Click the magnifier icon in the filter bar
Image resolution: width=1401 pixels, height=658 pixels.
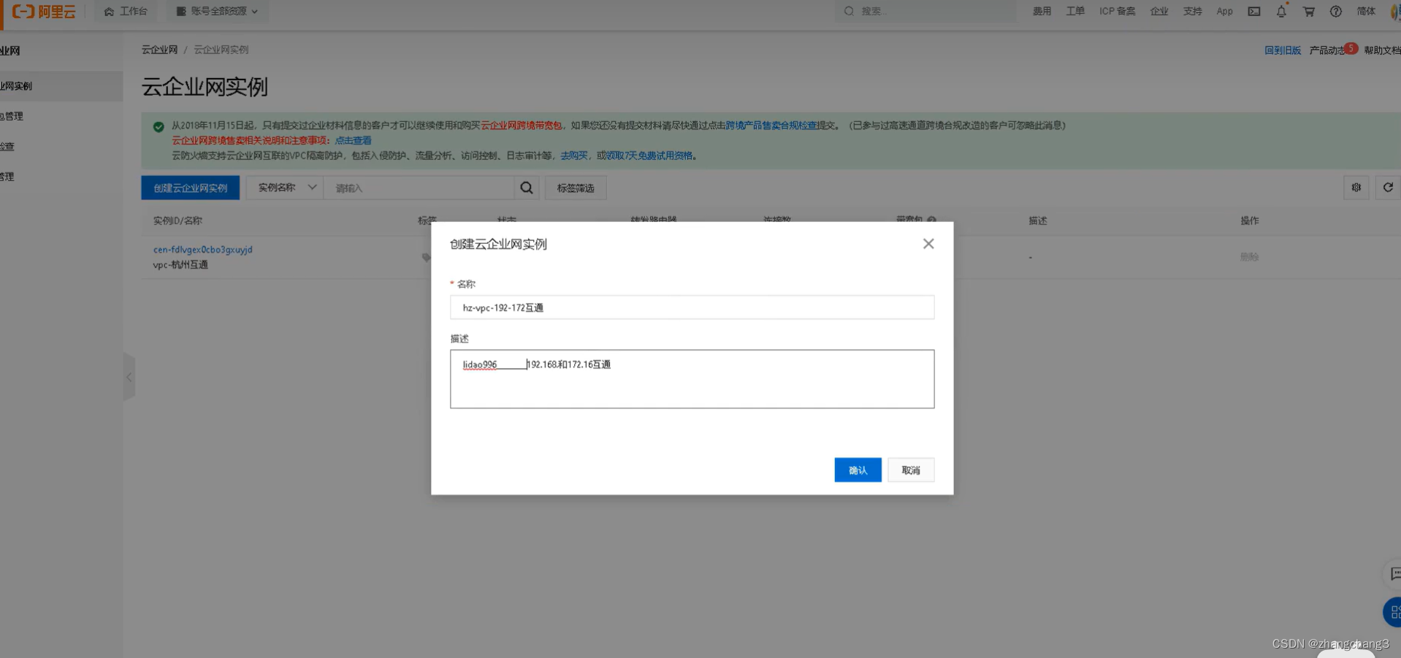click(x=526, y=188)
